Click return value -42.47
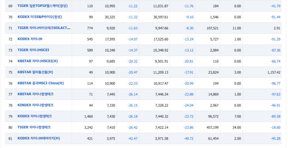This screenshot has width=288, height=148. [133, 138]
